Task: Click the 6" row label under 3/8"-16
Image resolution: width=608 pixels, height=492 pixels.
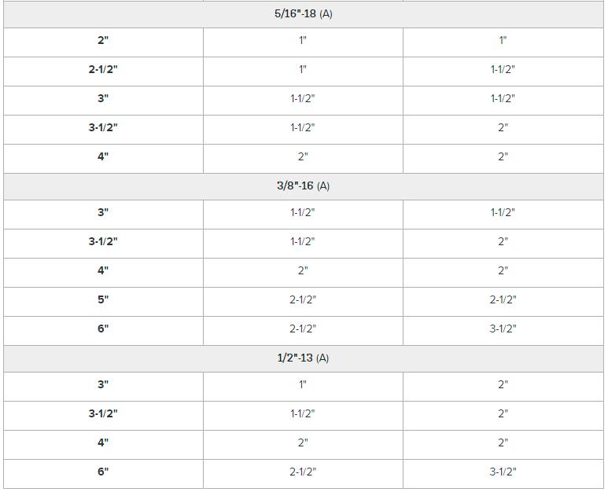Action: pyautogui.click(x=103, y=329)
